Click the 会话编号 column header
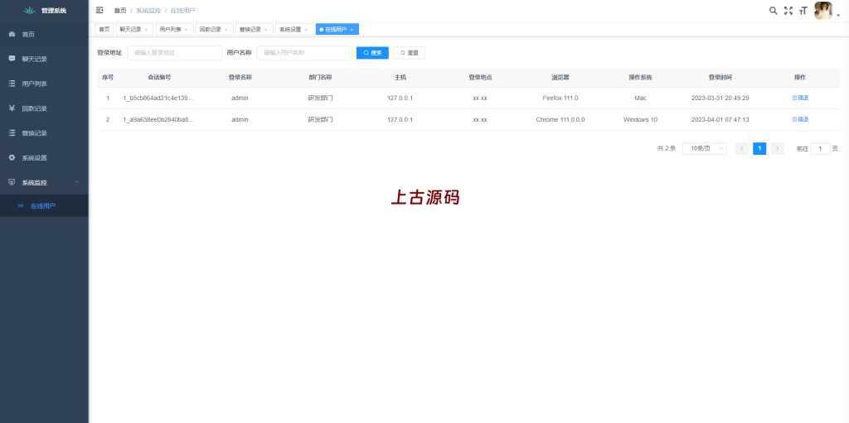The image size is (849, 423). click(159, 77)
